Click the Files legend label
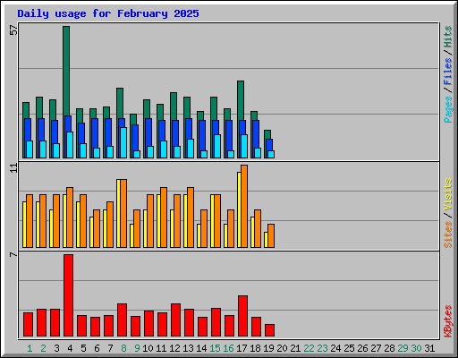 pos(447,71)
